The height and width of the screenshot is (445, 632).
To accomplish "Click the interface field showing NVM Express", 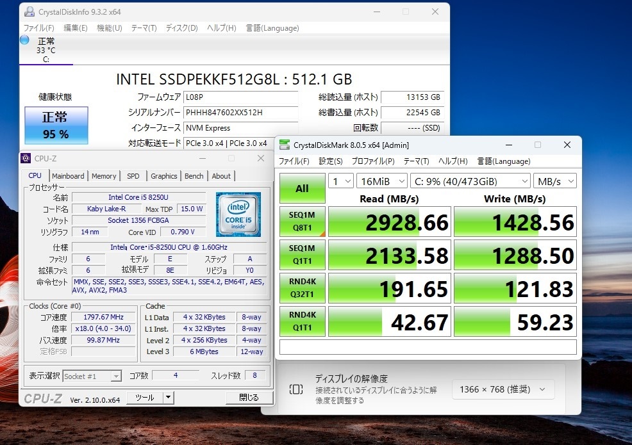I will [240, 127].
